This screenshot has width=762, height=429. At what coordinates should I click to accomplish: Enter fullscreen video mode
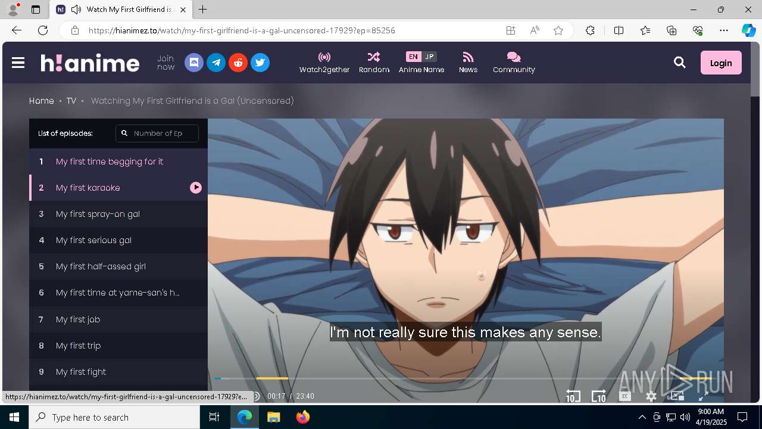tap(703, 396)
